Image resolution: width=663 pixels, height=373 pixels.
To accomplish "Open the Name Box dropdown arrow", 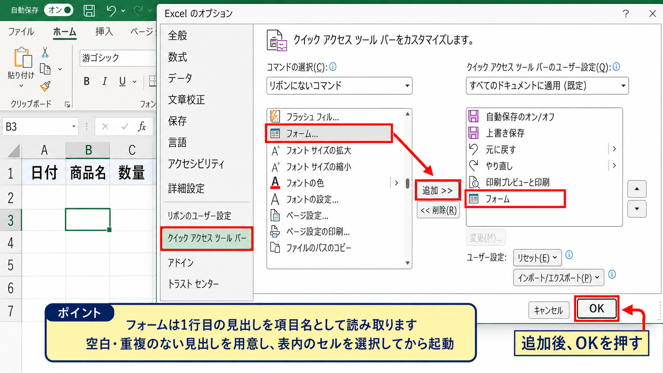I will 74,127.
